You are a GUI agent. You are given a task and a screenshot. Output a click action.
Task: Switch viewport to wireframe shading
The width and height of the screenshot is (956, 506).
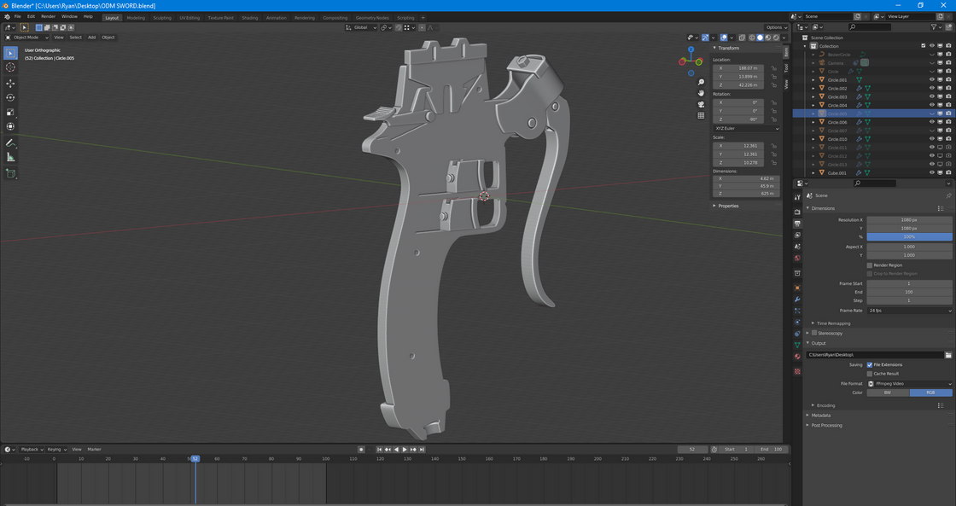tap(752, 38)
